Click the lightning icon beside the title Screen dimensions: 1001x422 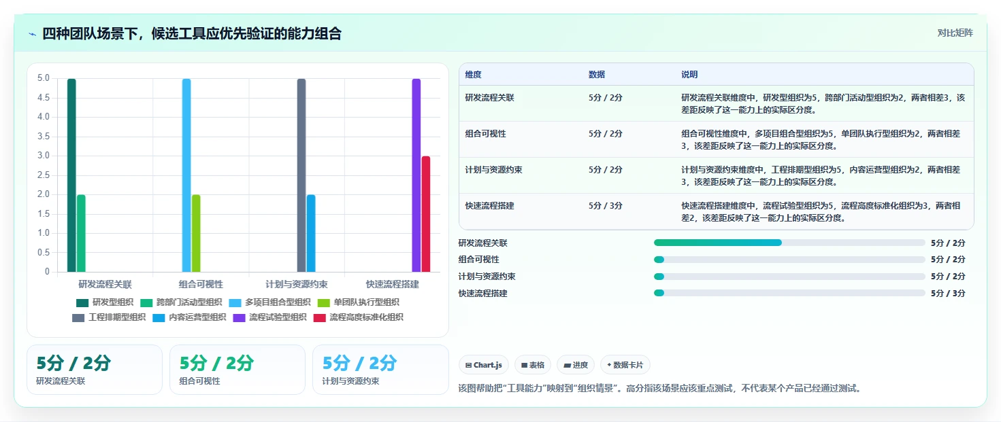(32, 34)
